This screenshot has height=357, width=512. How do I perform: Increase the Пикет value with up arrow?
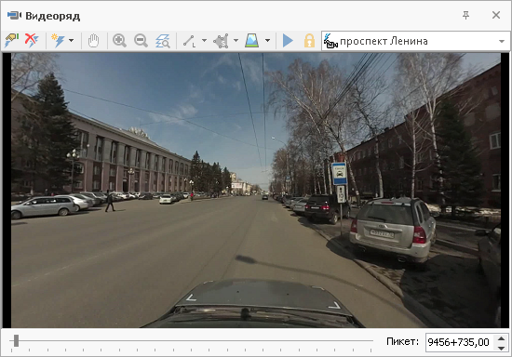(x=501, y=338)
